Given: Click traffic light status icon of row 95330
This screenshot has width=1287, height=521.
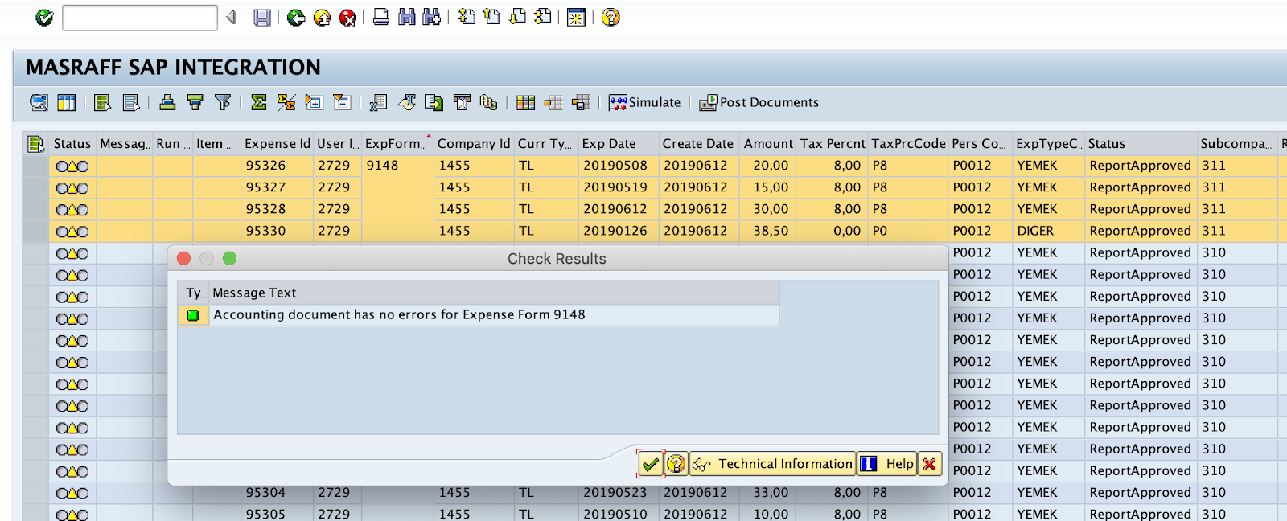Looking at the screenshot, I should 72,232.
